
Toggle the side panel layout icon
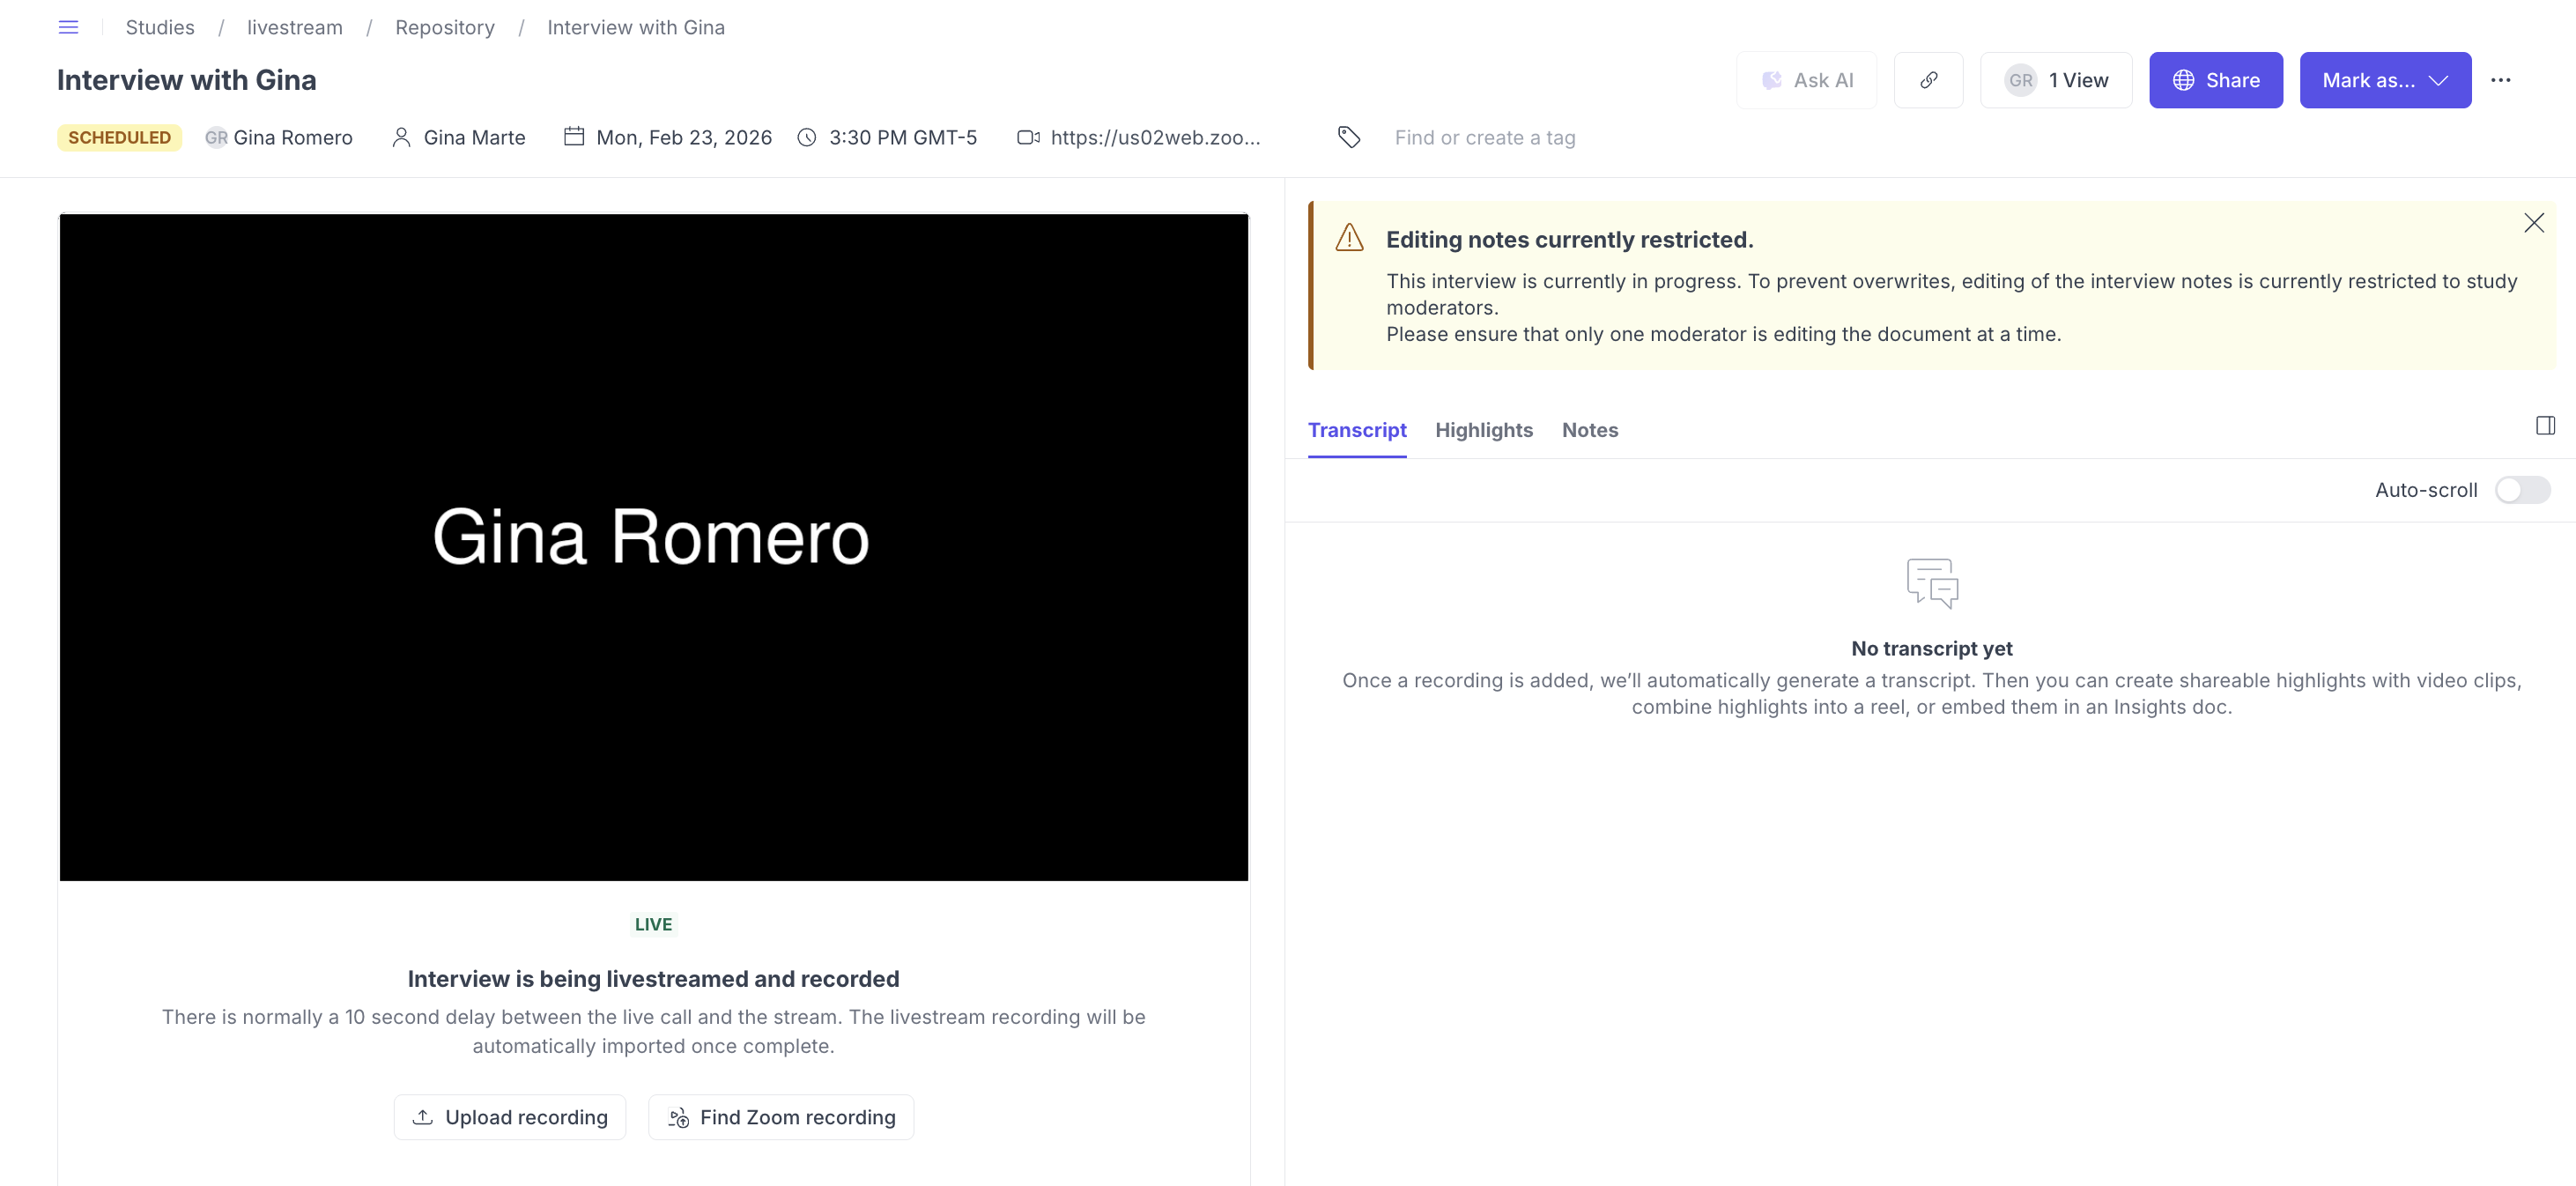coord(2545,426)
